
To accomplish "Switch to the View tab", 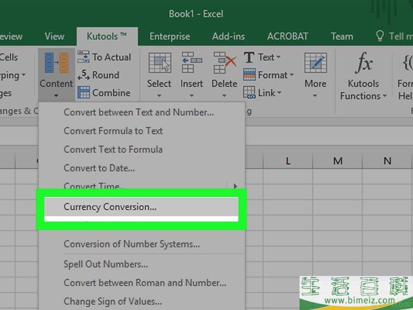I will [54, 36].
